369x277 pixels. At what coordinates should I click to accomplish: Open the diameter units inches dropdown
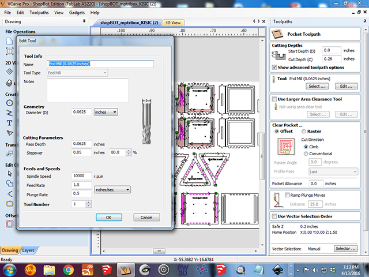[x=106, y=112]
